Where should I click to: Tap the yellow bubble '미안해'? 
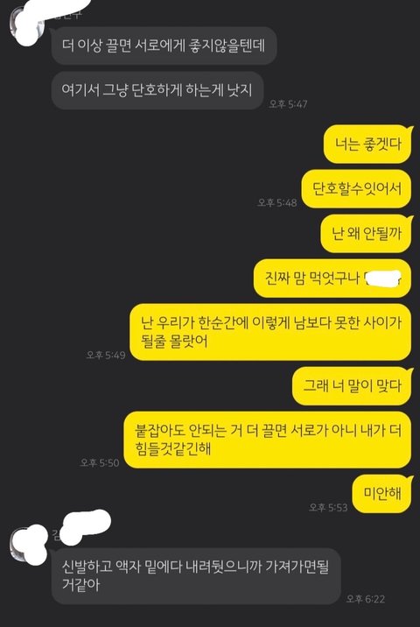pos(382,494)
